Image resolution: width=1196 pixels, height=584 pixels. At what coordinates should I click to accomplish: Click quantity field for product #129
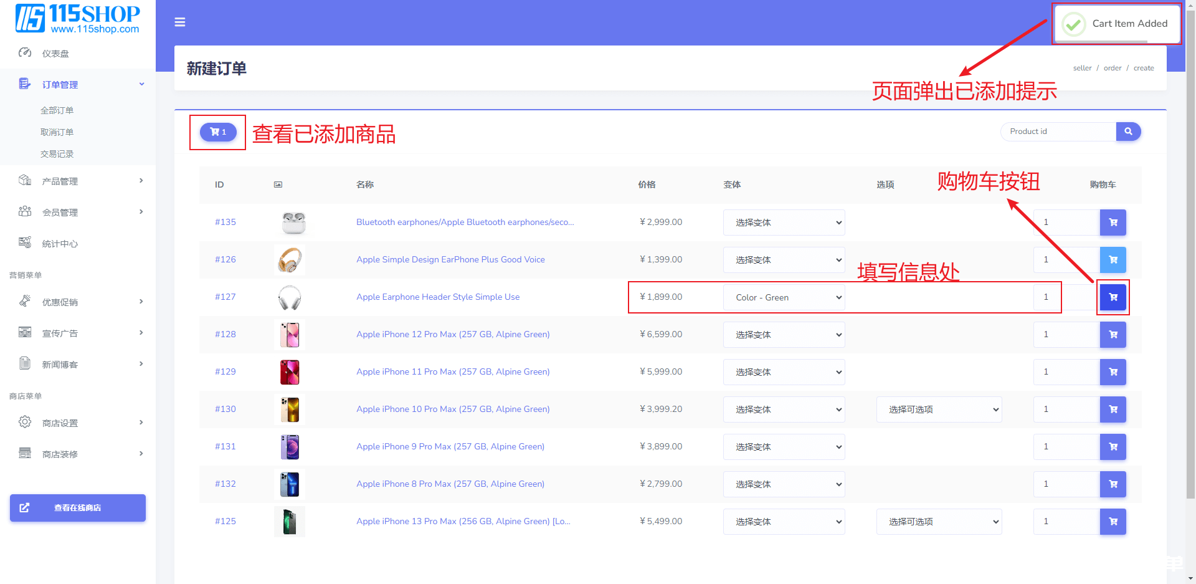(1066, 372)
